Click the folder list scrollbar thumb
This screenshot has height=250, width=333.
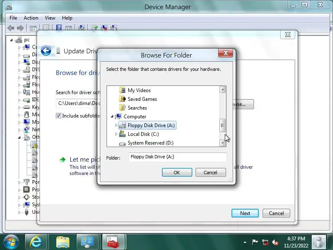(222, 125)
